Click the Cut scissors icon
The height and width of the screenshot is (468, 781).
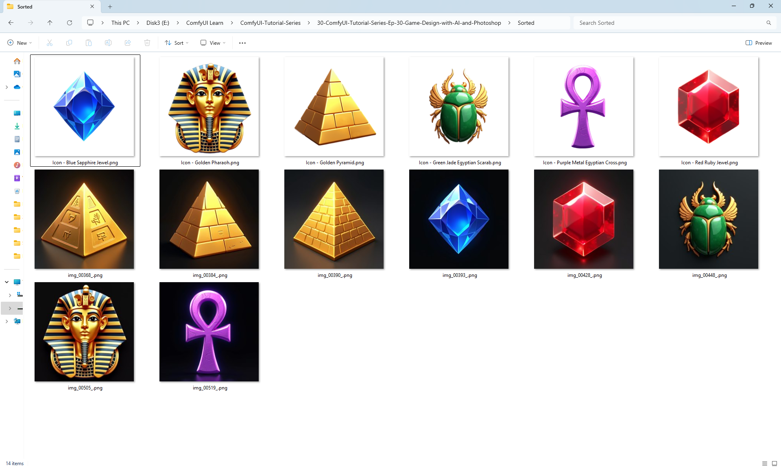click(x=50, y=43)
